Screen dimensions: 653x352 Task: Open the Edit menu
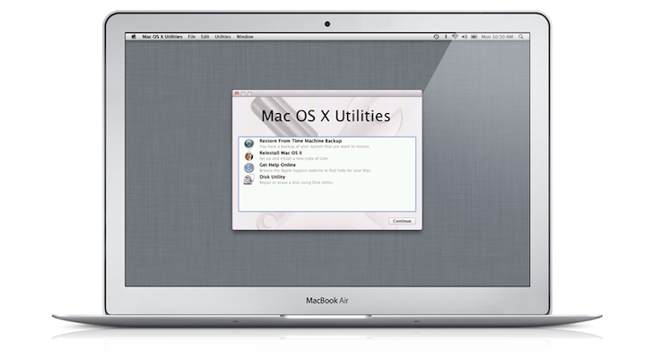pyautogui.click(x=205, y=37)
